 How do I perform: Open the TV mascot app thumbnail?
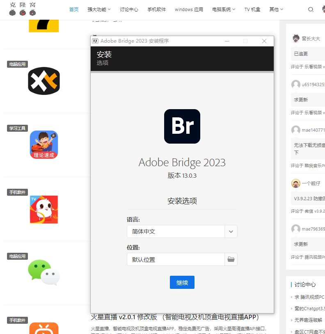click(x=44, y=209)
